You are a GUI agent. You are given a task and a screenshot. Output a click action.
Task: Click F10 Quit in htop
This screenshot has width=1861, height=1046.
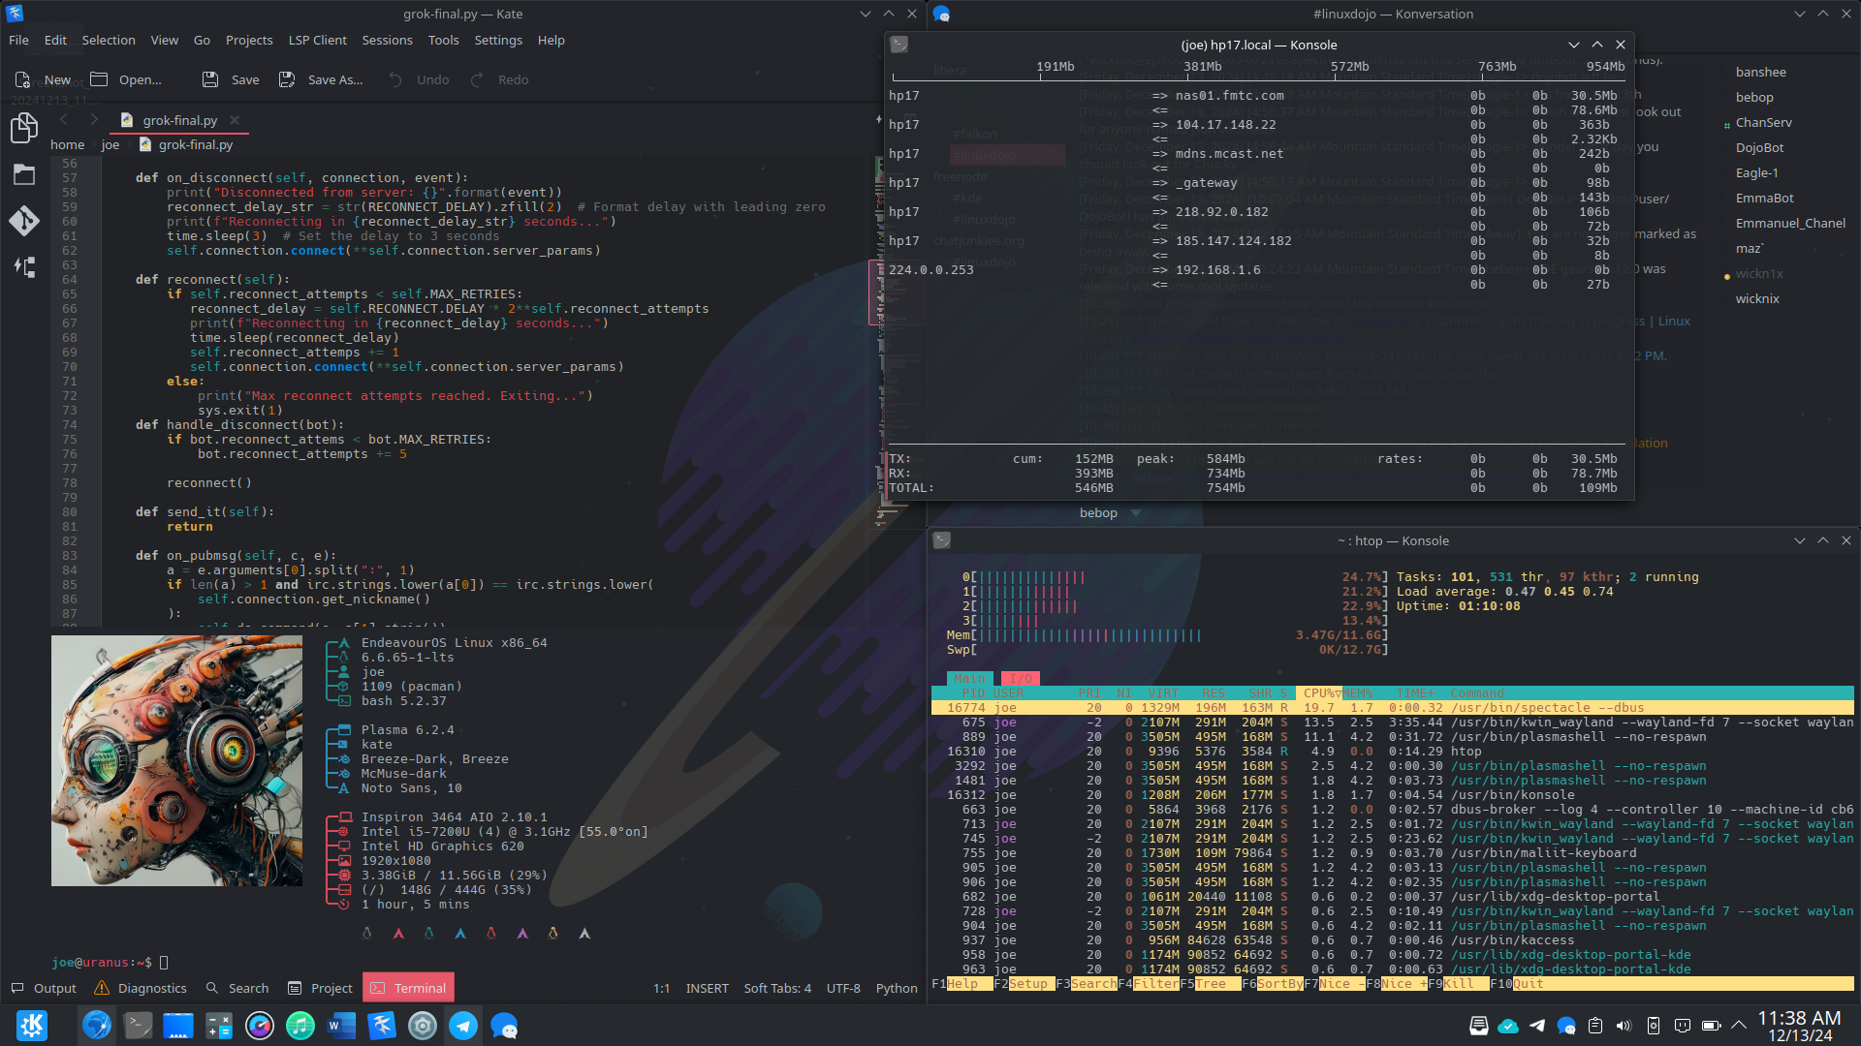[1529, 984]
